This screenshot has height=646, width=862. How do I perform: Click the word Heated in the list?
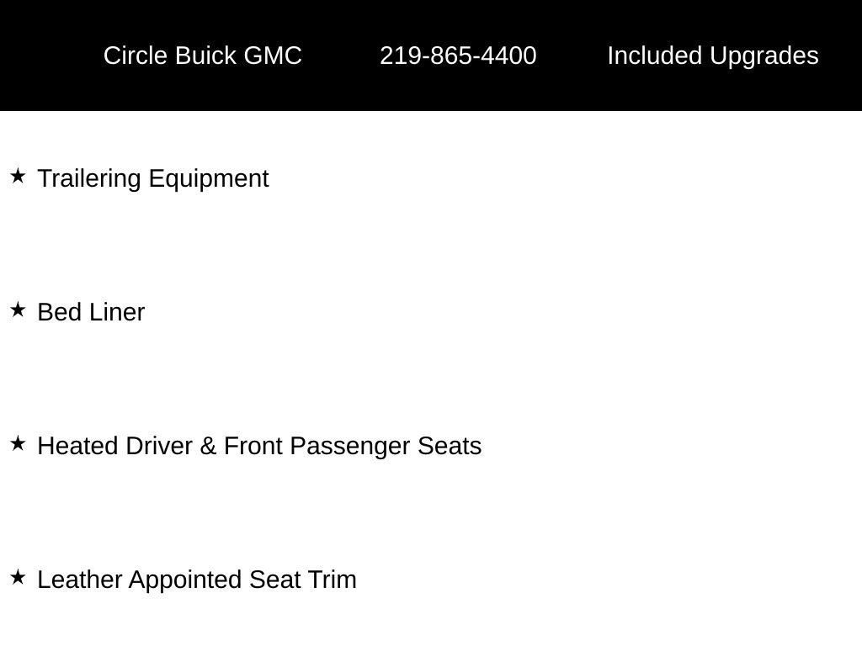click(78, 446)
